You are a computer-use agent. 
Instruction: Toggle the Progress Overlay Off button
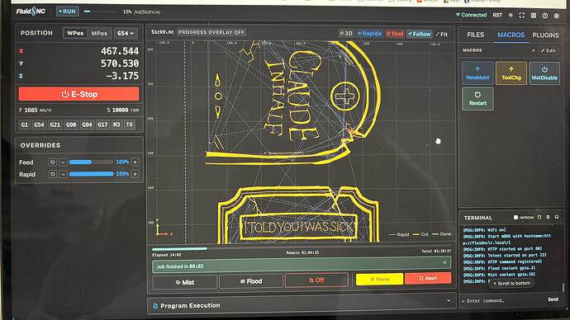pyautogui.click(x=211, y=32)
